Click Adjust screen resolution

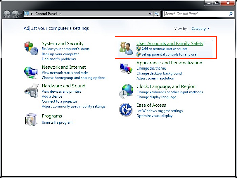click(155, 78)
